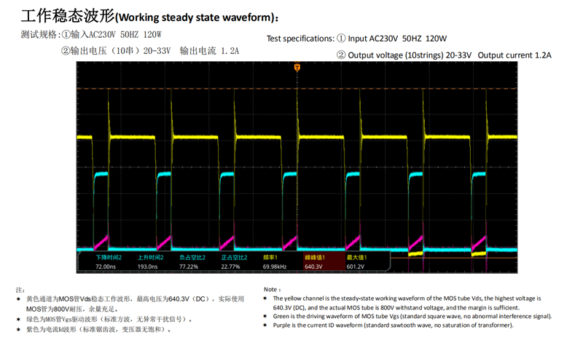Click the Chinese 输出电压 (10串) line
This screenshot has height=340, width=583.
149,51
